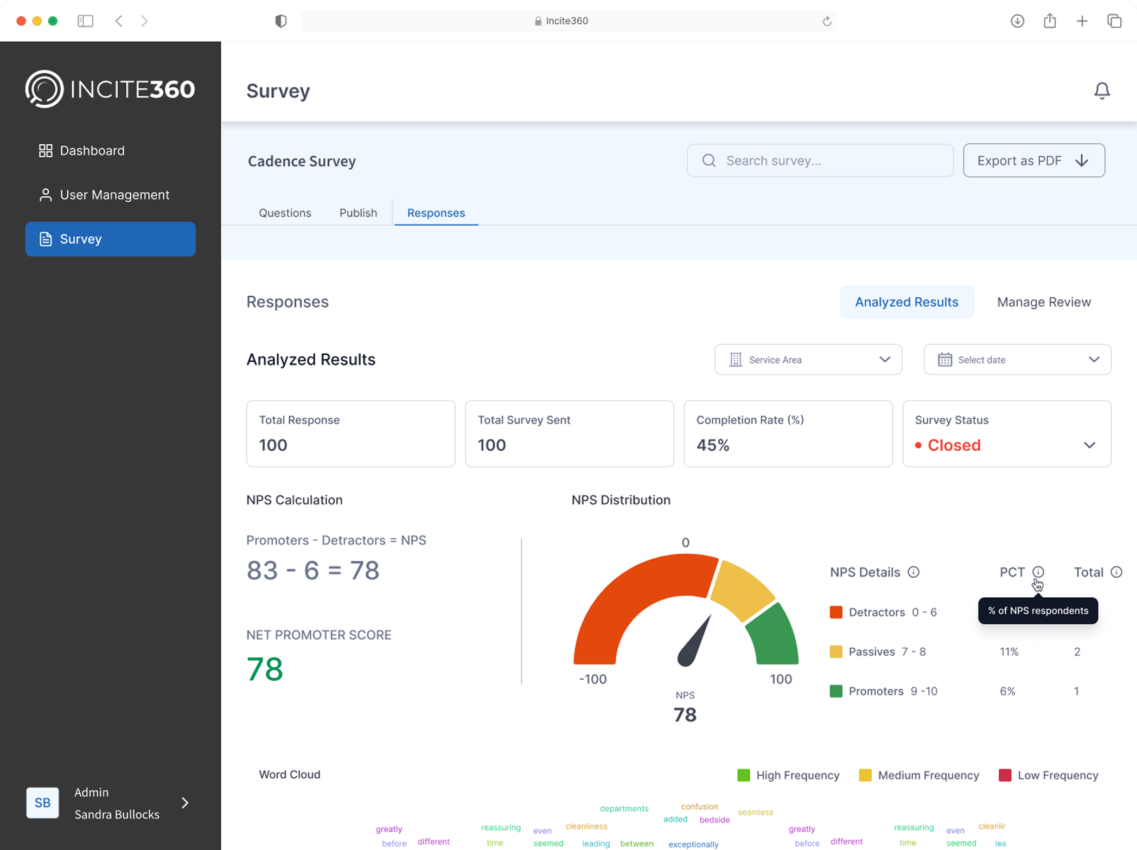Expand the Admin Sandra Bullocks profile arrow
The height and width of the screenshot is (850, 1137).
(185, 803)
